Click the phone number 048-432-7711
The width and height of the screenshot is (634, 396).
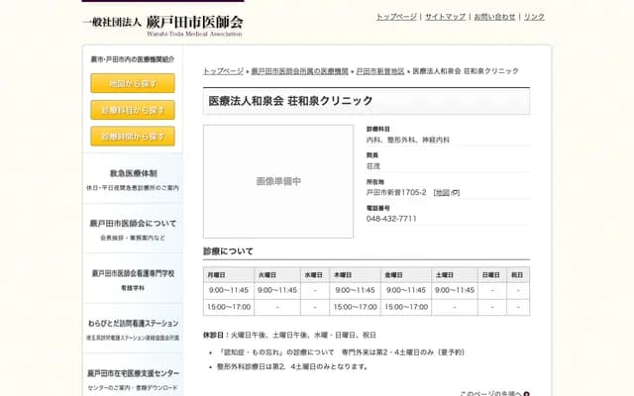(391, 219)
